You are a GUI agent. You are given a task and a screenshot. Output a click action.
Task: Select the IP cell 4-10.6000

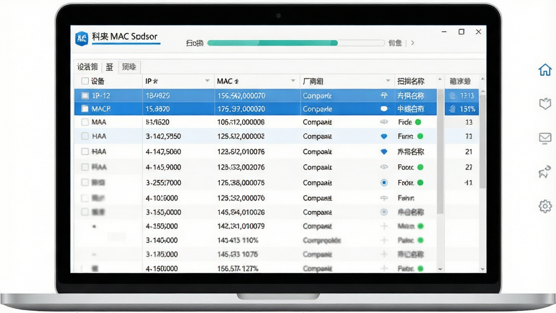click(x=162, y=198)
